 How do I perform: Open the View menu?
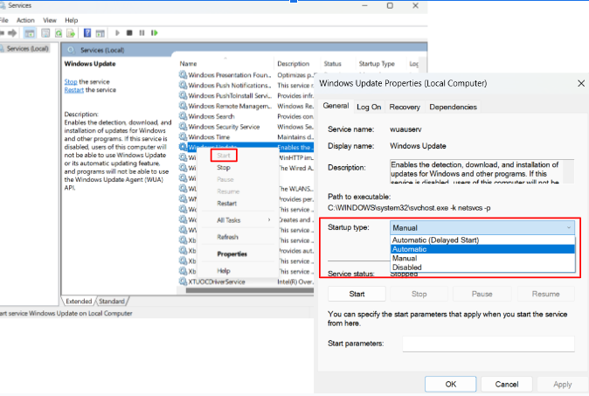[x=49, y=20]
